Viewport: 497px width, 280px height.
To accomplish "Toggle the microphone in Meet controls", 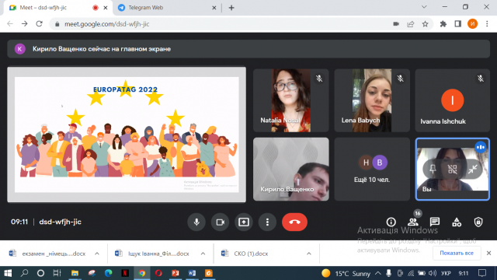I will 196,222.
